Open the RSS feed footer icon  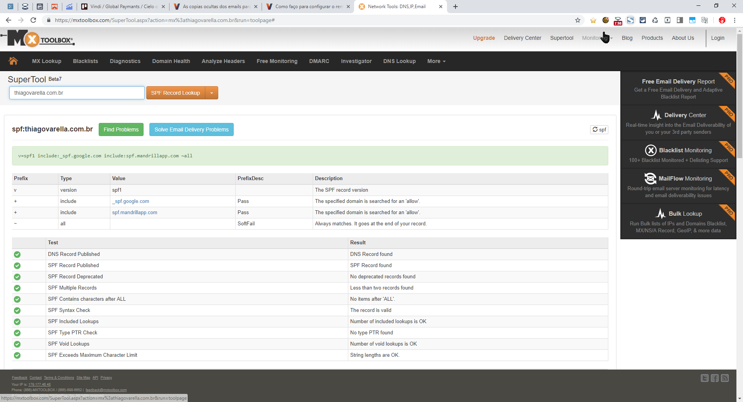[x=725, y=378]
